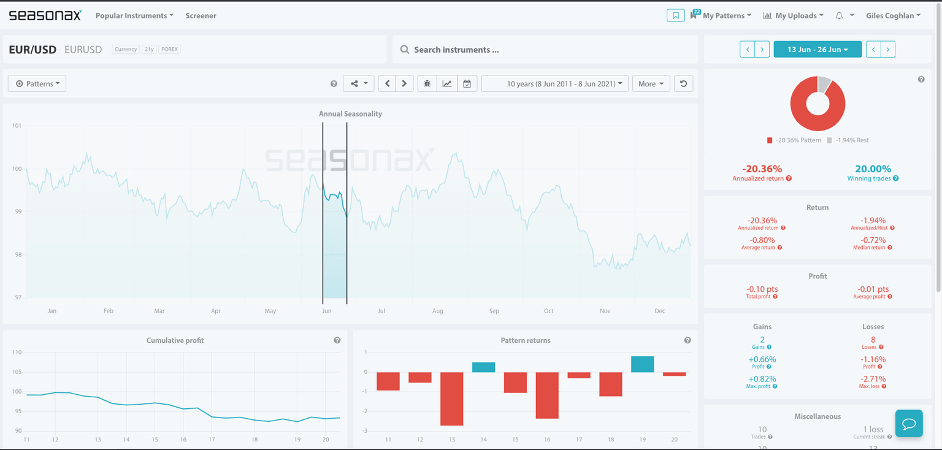
Task: Open the More dropdown
Action: pyautogui.click(x=651, y=83)
